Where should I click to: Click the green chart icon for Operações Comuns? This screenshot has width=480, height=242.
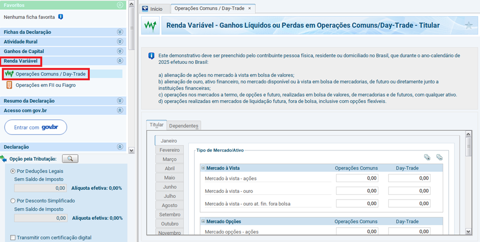click(x=9, y=74)
